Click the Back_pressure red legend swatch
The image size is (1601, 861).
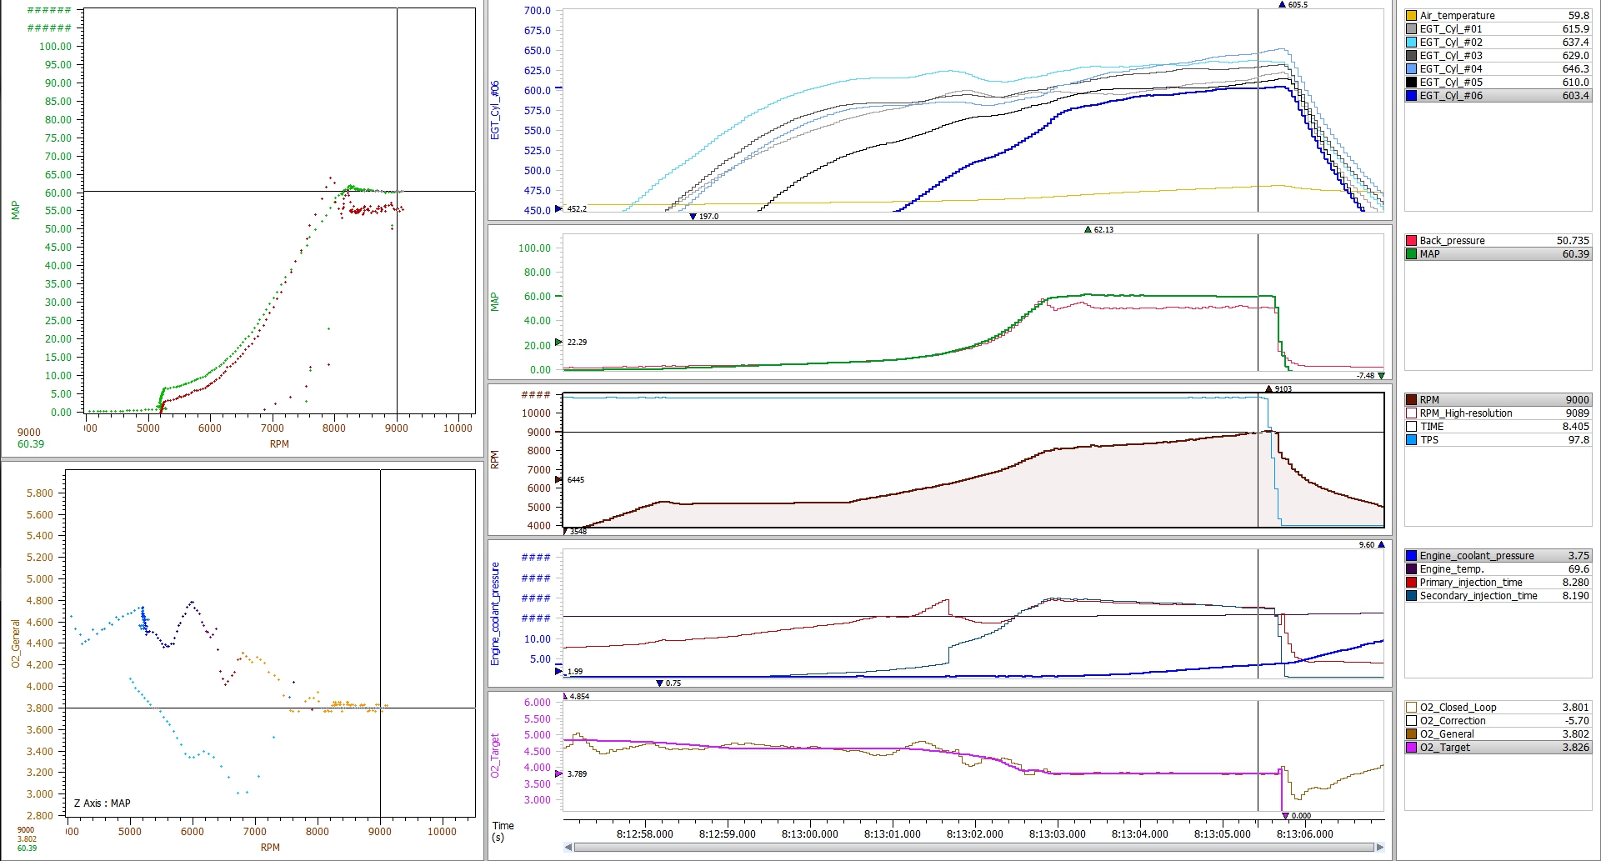tap(1411, 241)
